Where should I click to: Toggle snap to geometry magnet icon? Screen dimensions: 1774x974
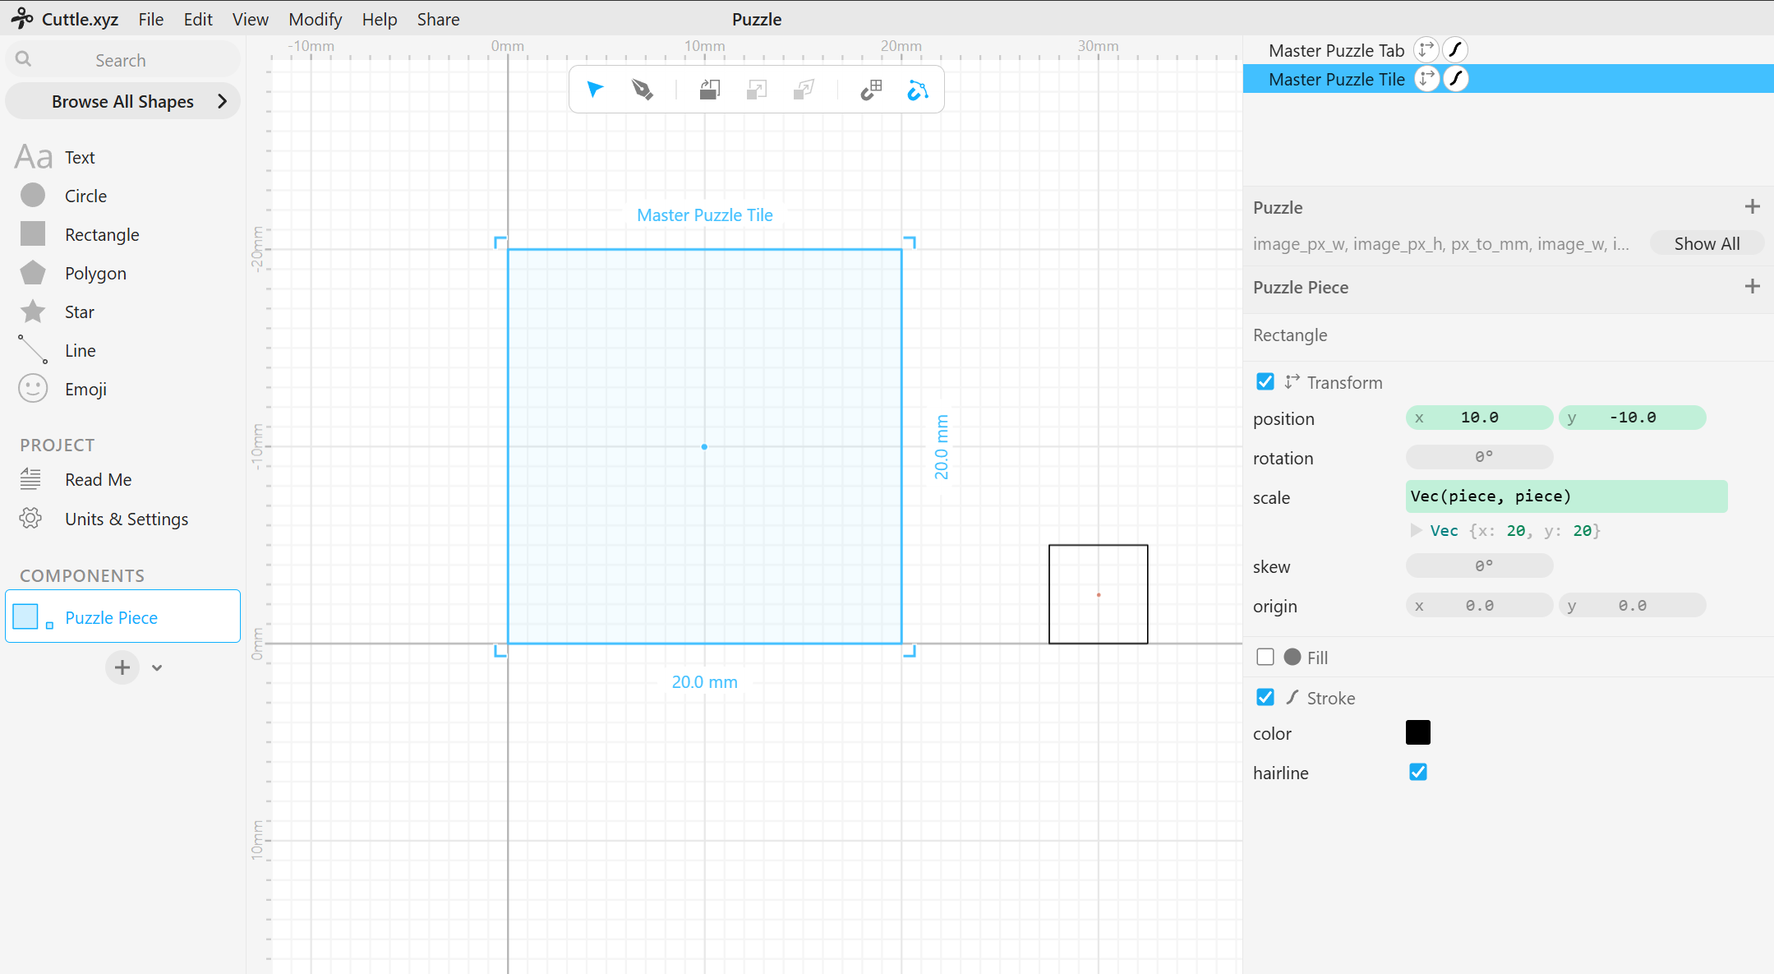tap(918, 90)
